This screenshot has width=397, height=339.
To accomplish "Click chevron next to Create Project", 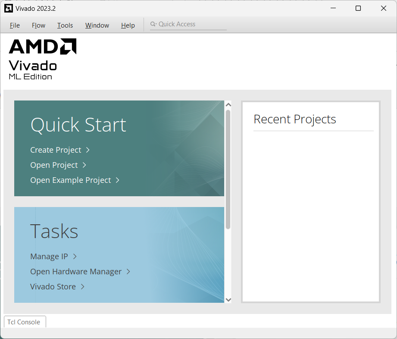I will point(88,150).
